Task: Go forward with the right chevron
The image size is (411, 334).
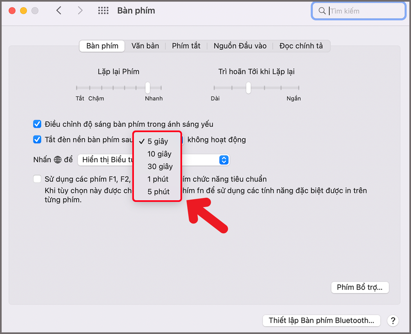Action: click(x=80, y=11)
